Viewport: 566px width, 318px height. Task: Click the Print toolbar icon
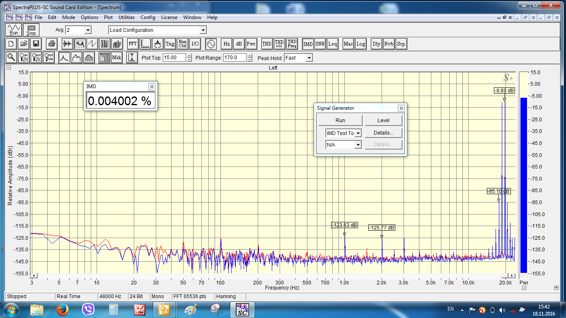(x=52, y=44)
